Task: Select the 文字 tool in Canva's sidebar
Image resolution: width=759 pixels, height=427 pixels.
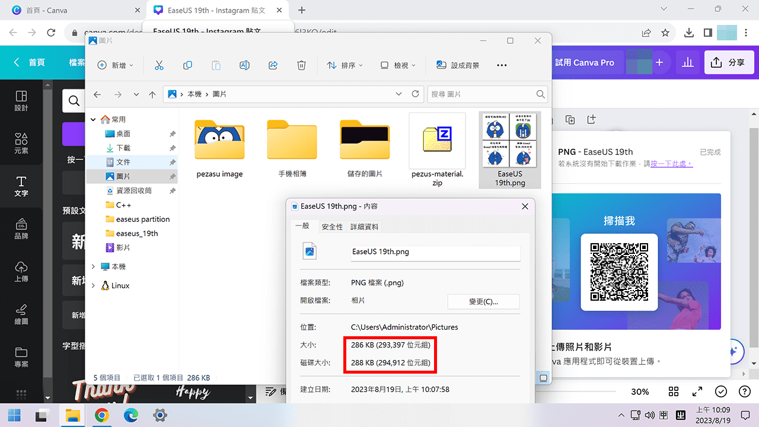Action: tap(21, 184)
